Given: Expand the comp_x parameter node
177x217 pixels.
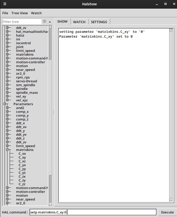Looking at the screenshot, I should pyautogui.click(x=7, y=112).
